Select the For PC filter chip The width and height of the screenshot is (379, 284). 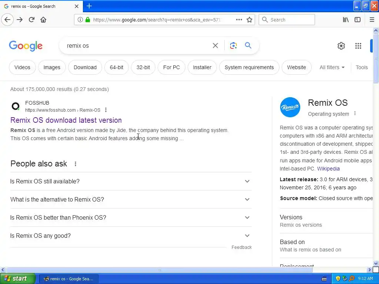171,67
